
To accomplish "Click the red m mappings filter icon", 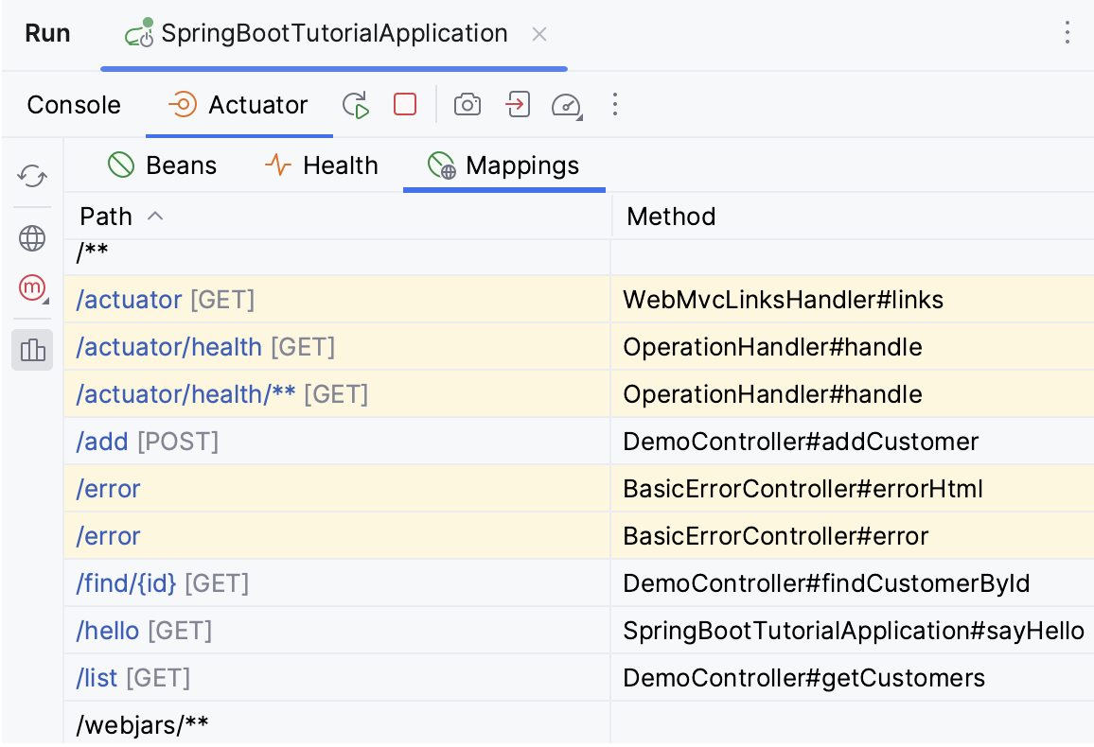I will pos(32,287).
